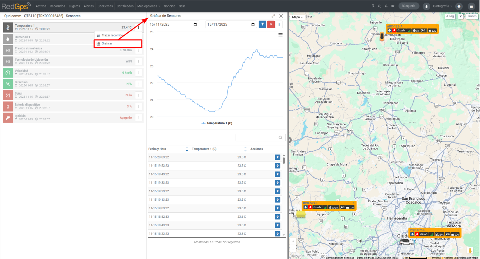Click the help question mark icon

click(459, 6)
